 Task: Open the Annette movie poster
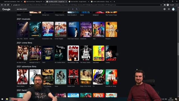point(35,29)
